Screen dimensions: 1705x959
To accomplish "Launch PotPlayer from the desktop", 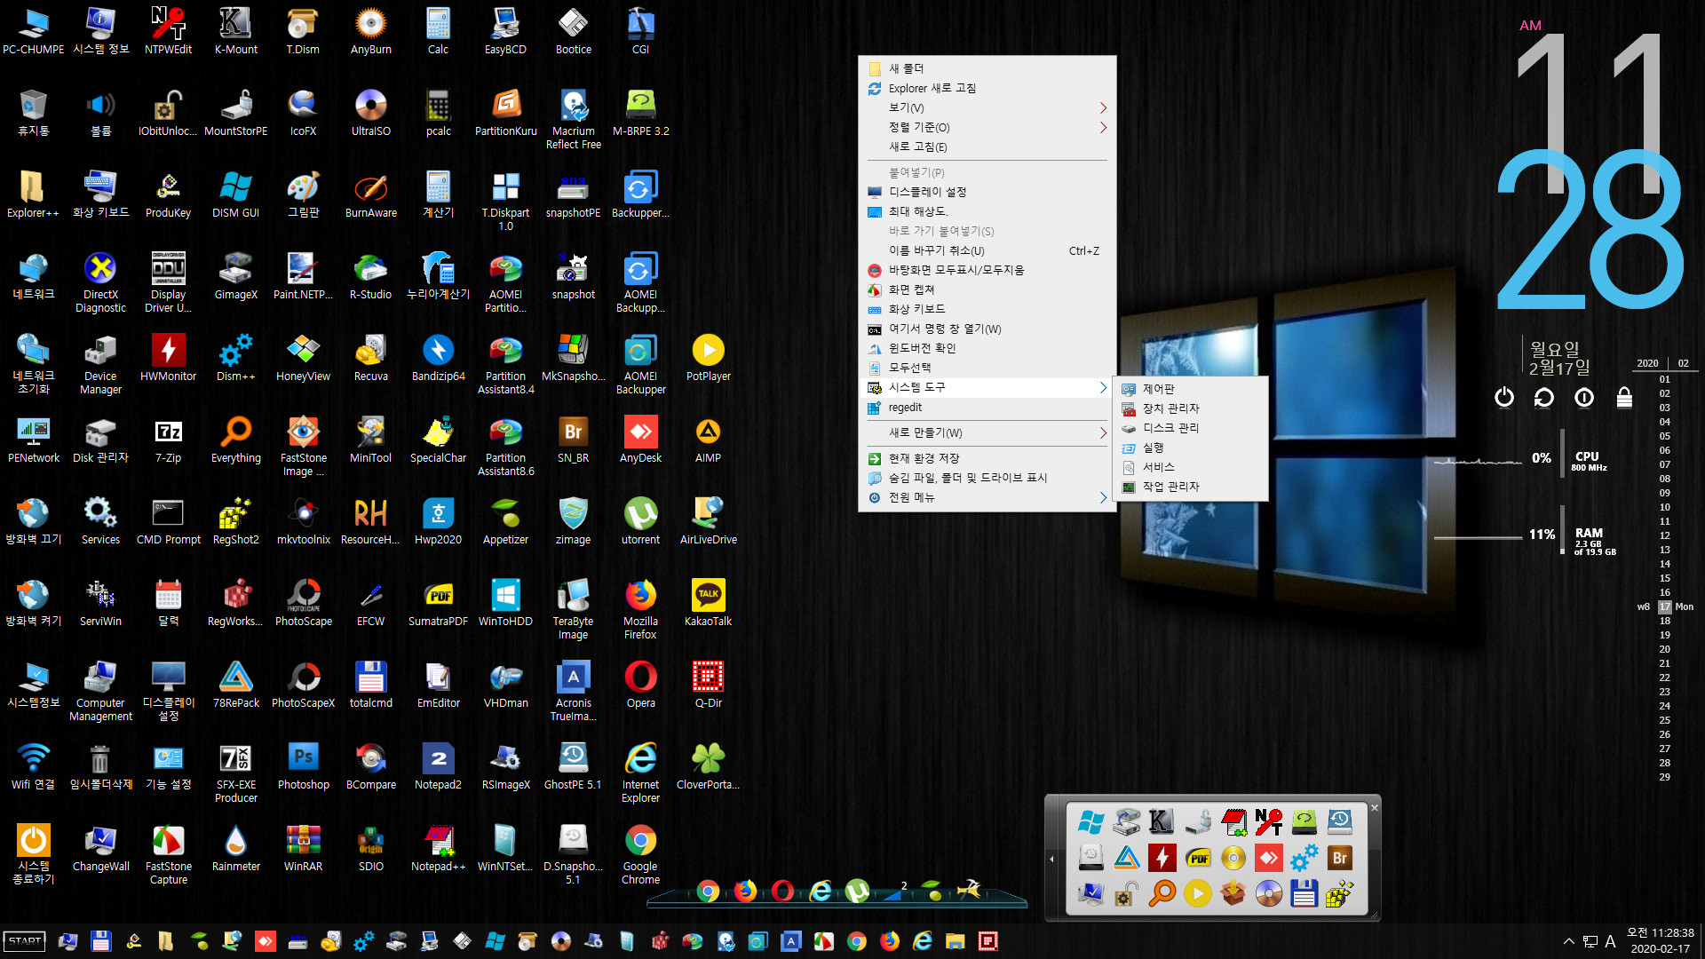I will [708, 358].
